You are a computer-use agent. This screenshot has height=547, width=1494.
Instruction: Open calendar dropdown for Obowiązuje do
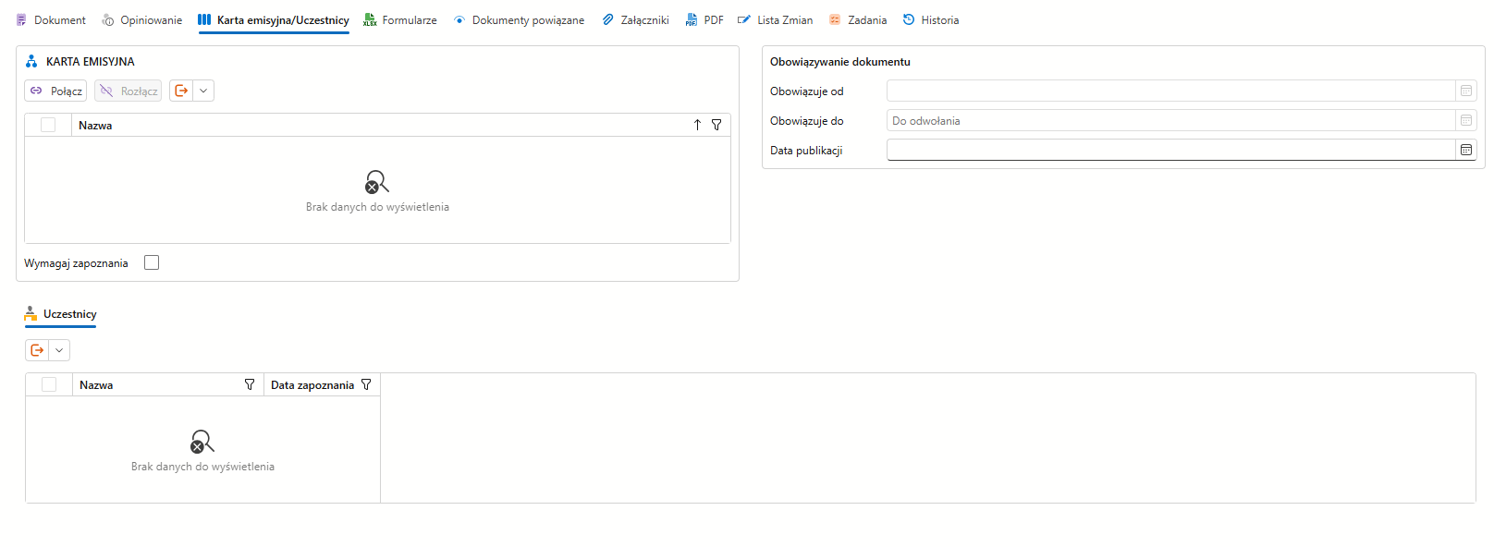[1466, 120]
